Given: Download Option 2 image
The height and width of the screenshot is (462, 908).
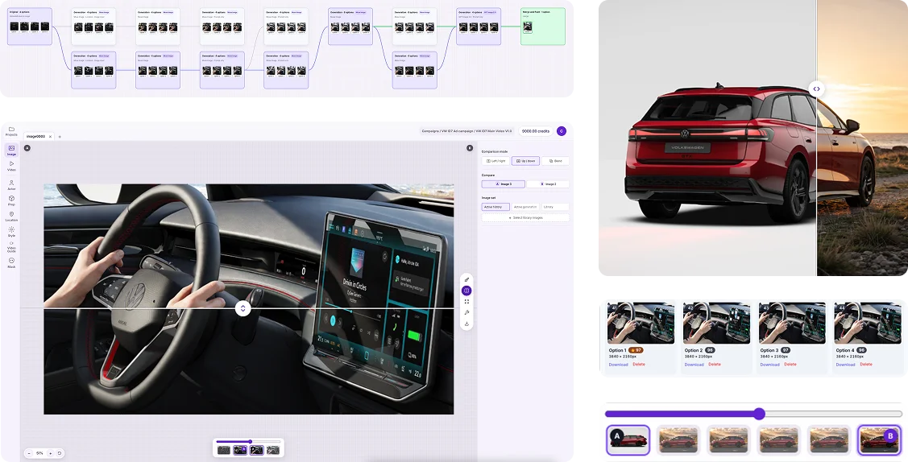Looking at the screenshot, I should (x=694, y=365).
